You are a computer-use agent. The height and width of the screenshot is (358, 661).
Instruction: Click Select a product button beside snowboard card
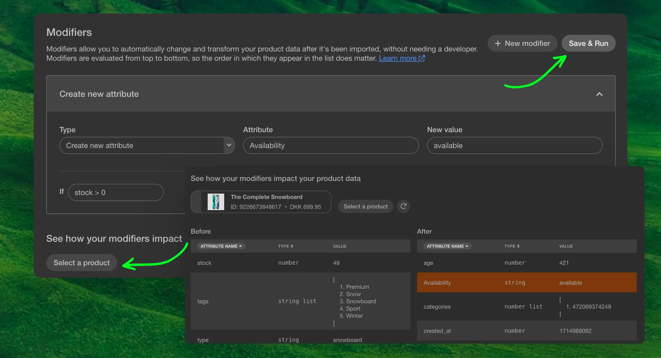click(x=365, y=206)
